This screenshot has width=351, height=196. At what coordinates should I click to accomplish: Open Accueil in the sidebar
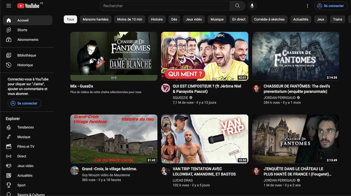[27, 20]
